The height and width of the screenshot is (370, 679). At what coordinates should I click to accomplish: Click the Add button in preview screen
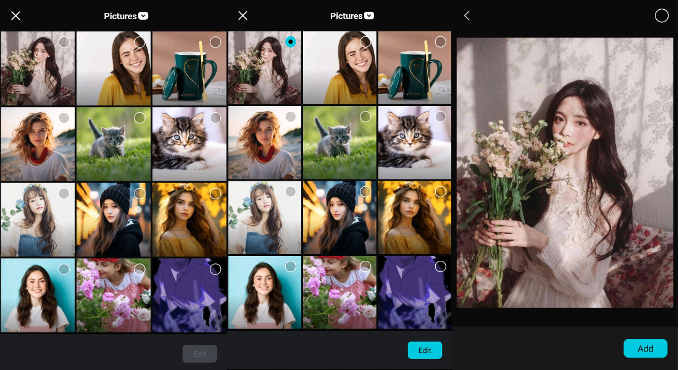[645, 348]
